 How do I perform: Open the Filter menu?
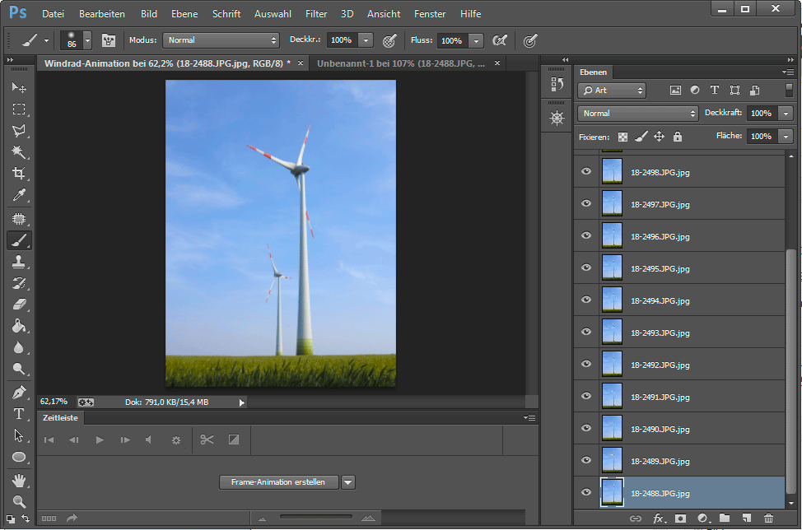pyautogui.click(x=316, y=14)
